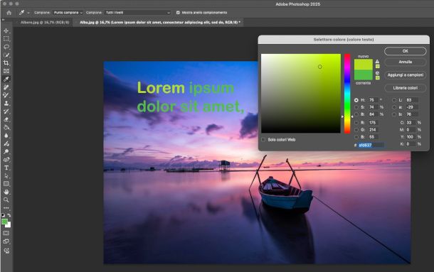Click inside the color saturation field
The width and height of the screenshot is (434, 272).
point(301,94)
